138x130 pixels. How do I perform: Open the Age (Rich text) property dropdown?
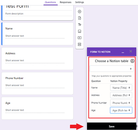click(121, 110)
